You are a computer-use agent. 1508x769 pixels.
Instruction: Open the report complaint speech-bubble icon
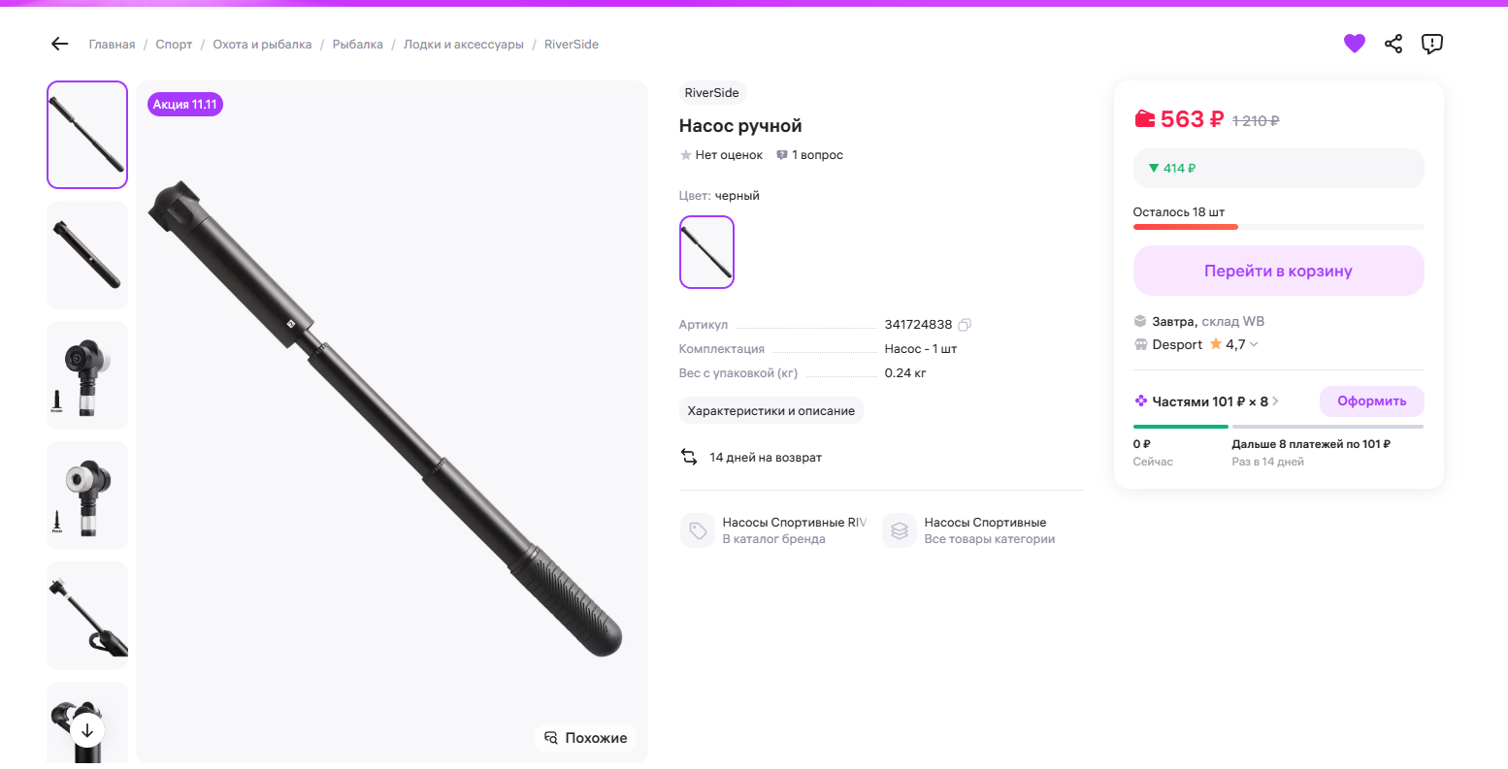pyautogui.click(x=1431, y=44)
